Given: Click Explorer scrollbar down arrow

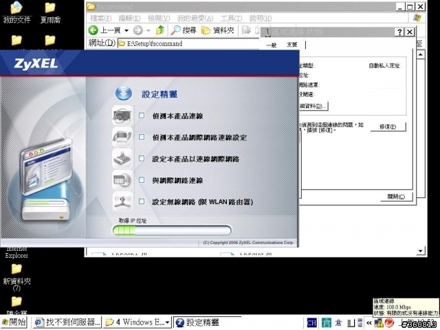Looking at the screenshot, I should tap(420, 250).
